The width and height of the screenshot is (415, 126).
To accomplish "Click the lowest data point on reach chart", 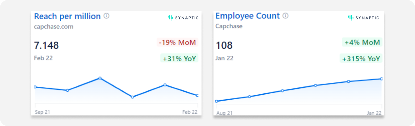I will click(x=132, y=97).
